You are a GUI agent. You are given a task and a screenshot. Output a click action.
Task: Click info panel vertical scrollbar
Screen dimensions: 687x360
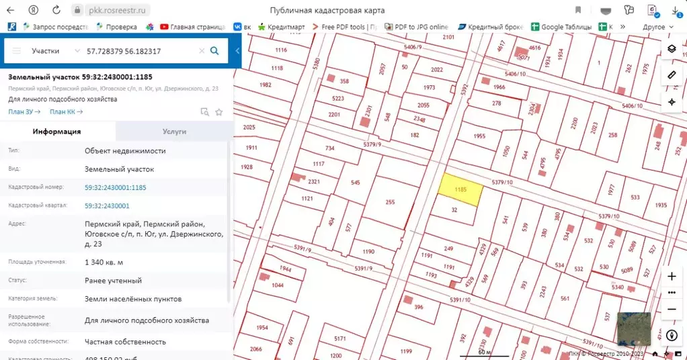pyautogui.click(x=229, y=222)
